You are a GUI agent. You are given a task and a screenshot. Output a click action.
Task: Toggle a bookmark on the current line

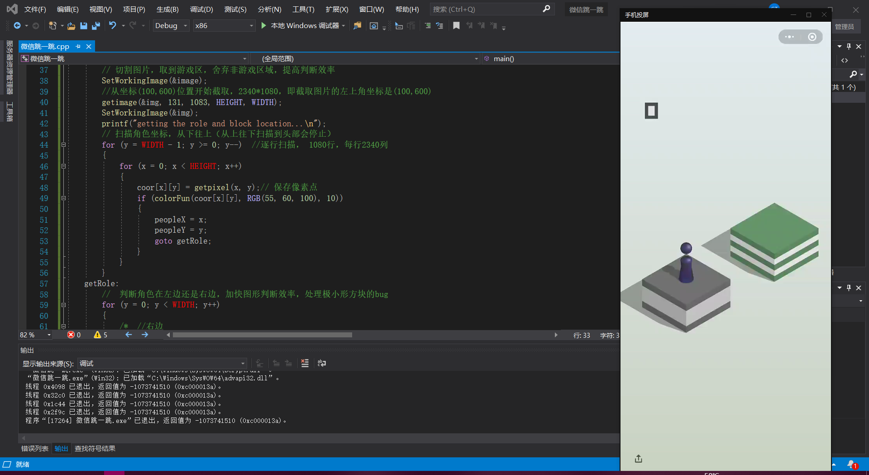(456, 26)
